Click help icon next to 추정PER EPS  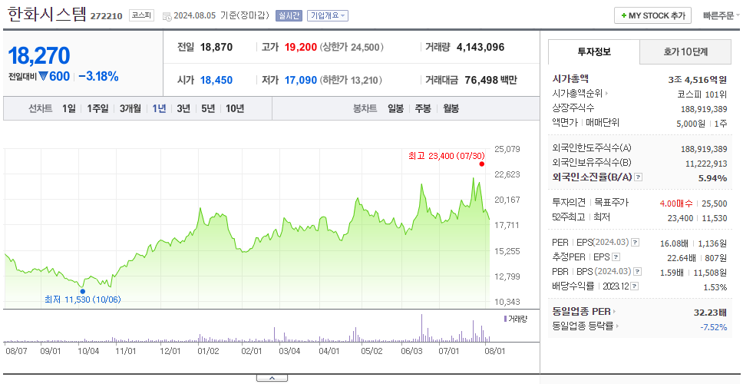[x=616, y=257]
